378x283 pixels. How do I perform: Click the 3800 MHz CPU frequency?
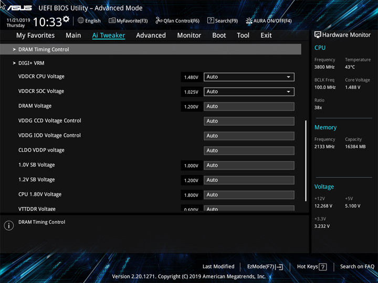pyautogui.click(x=324, y=67)
